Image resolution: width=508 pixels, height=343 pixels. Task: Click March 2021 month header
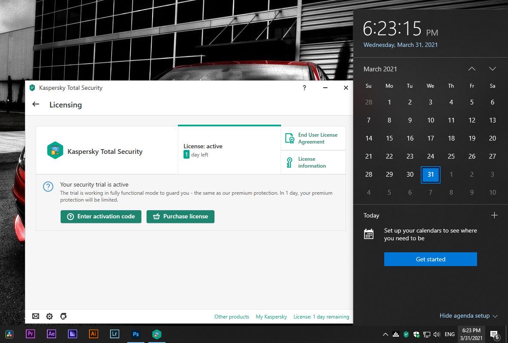(380, 69)
